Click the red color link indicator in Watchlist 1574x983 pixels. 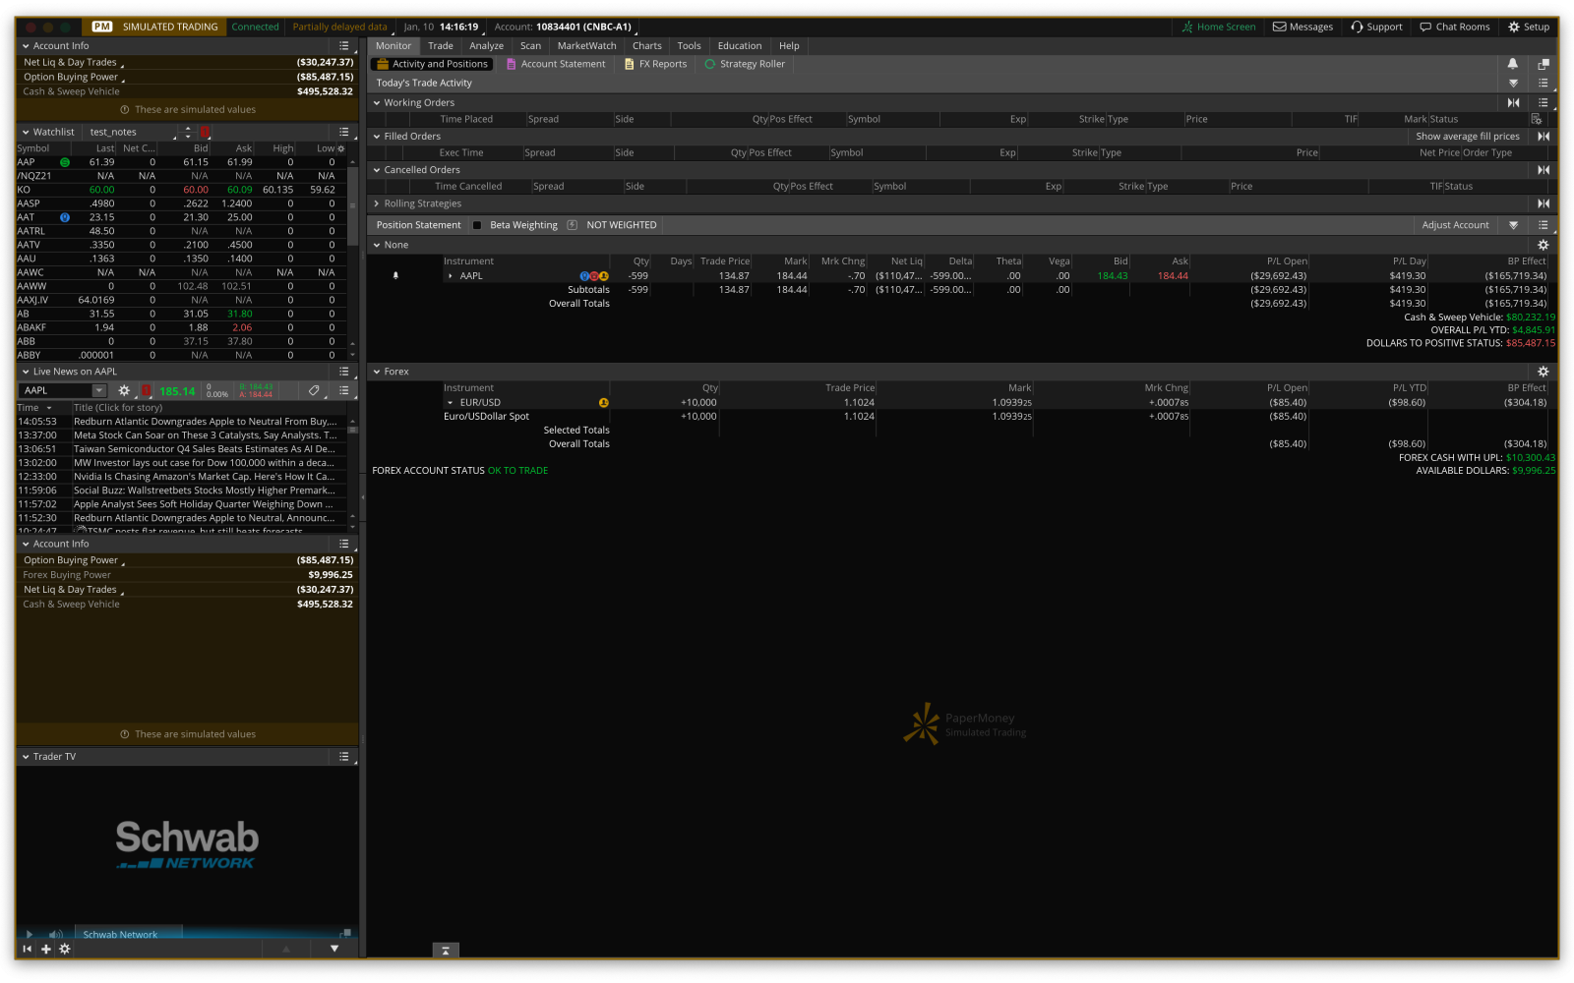pyautogui.click(x=205, y=132)
